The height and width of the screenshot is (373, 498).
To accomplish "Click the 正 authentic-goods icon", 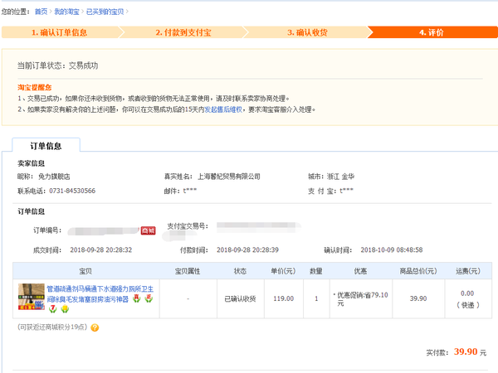I will click(149, 298).
